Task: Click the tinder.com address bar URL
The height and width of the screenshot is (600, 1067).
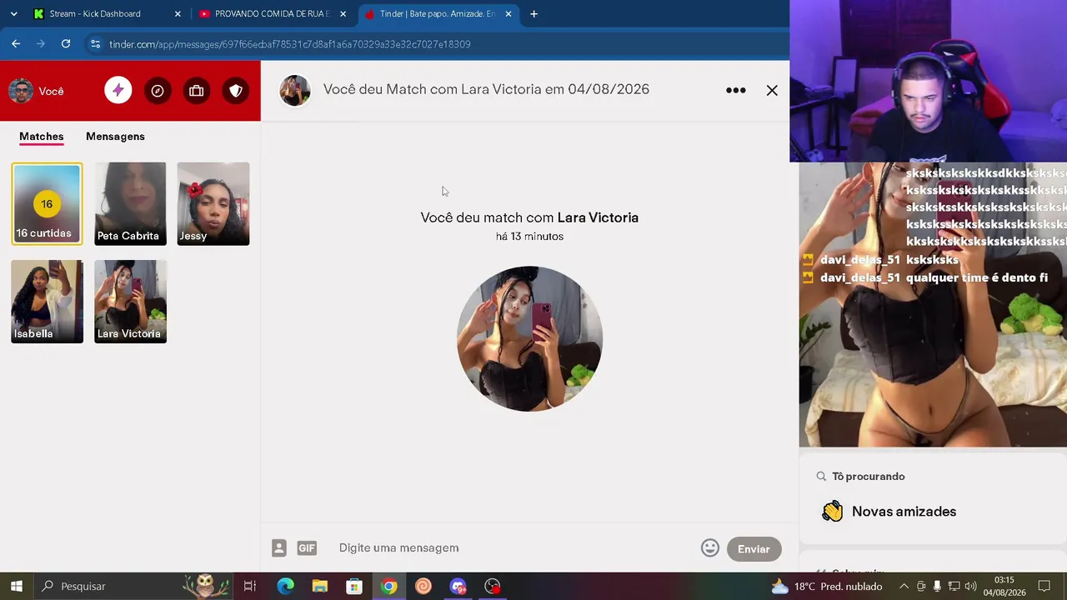Action: click(x=290, y=44)
